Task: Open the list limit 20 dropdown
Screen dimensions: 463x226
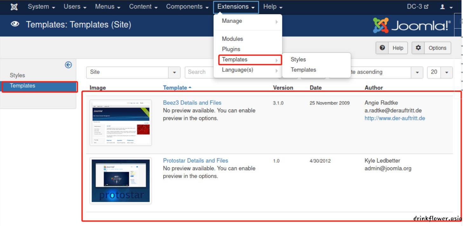Action: click(440, 72)
